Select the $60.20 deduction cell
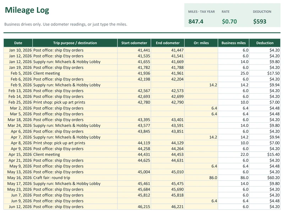Image resolution: width=284 pixels, height=213 pixels. 265,178
